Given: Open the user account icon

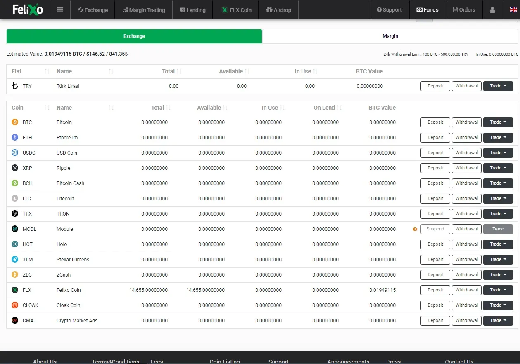Looking at the screenshot, I should (x=492, y=10).
